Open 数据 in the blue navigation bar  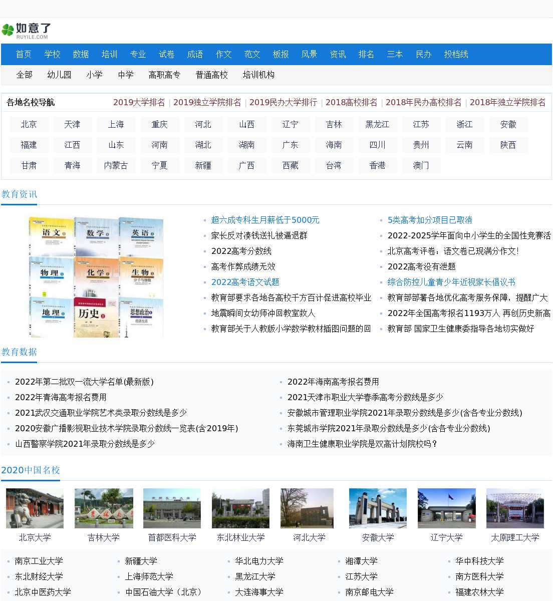tap(81, 54)
